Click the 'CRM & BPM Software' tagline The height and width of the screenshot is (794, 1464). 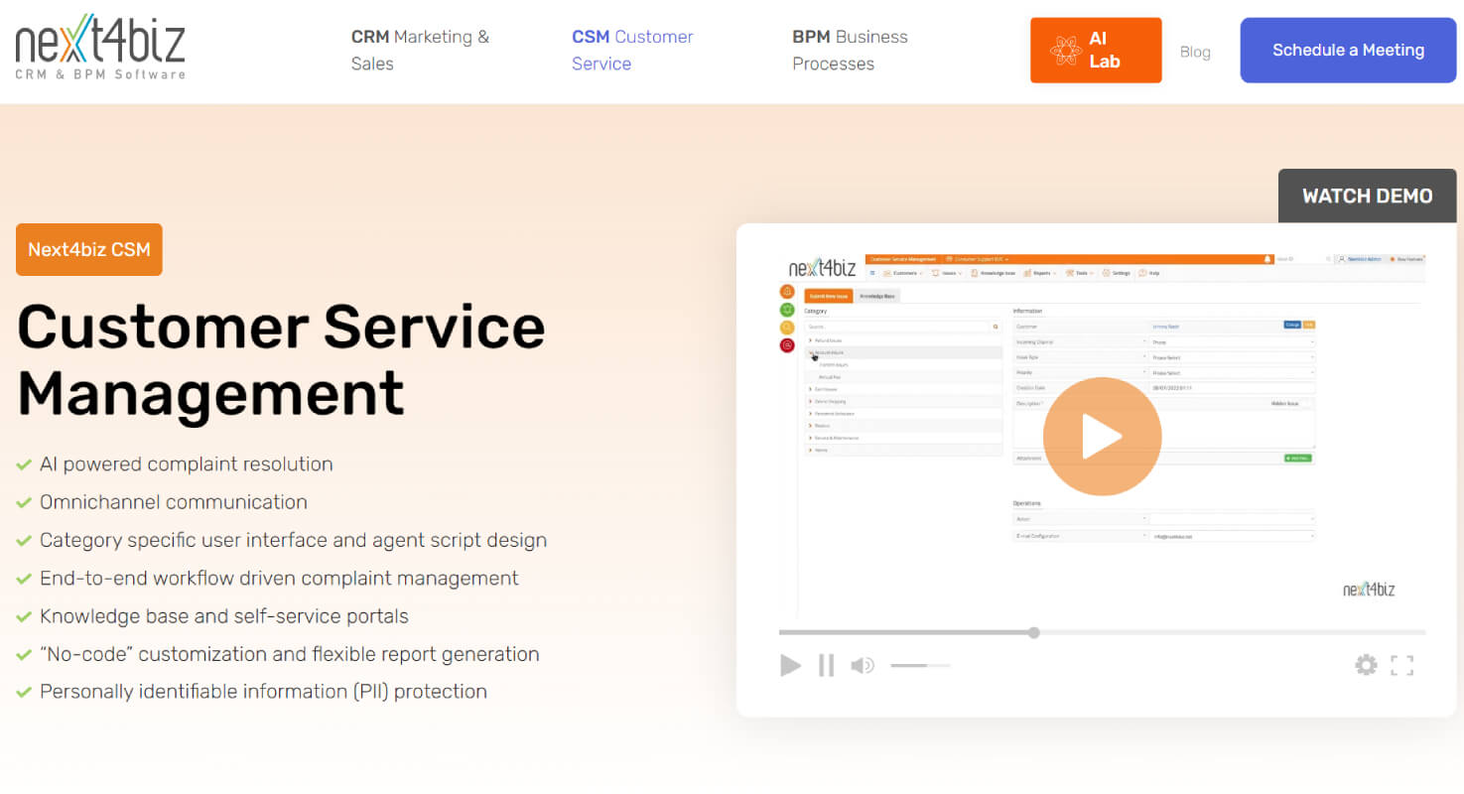tap(100, 74)
